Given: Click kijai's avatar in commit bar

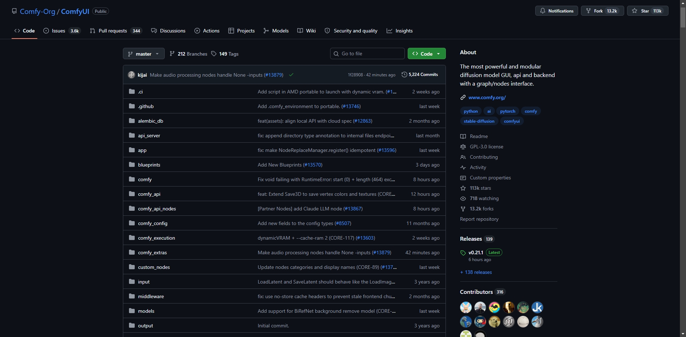Looking at the screenshot, I should 131,75.
